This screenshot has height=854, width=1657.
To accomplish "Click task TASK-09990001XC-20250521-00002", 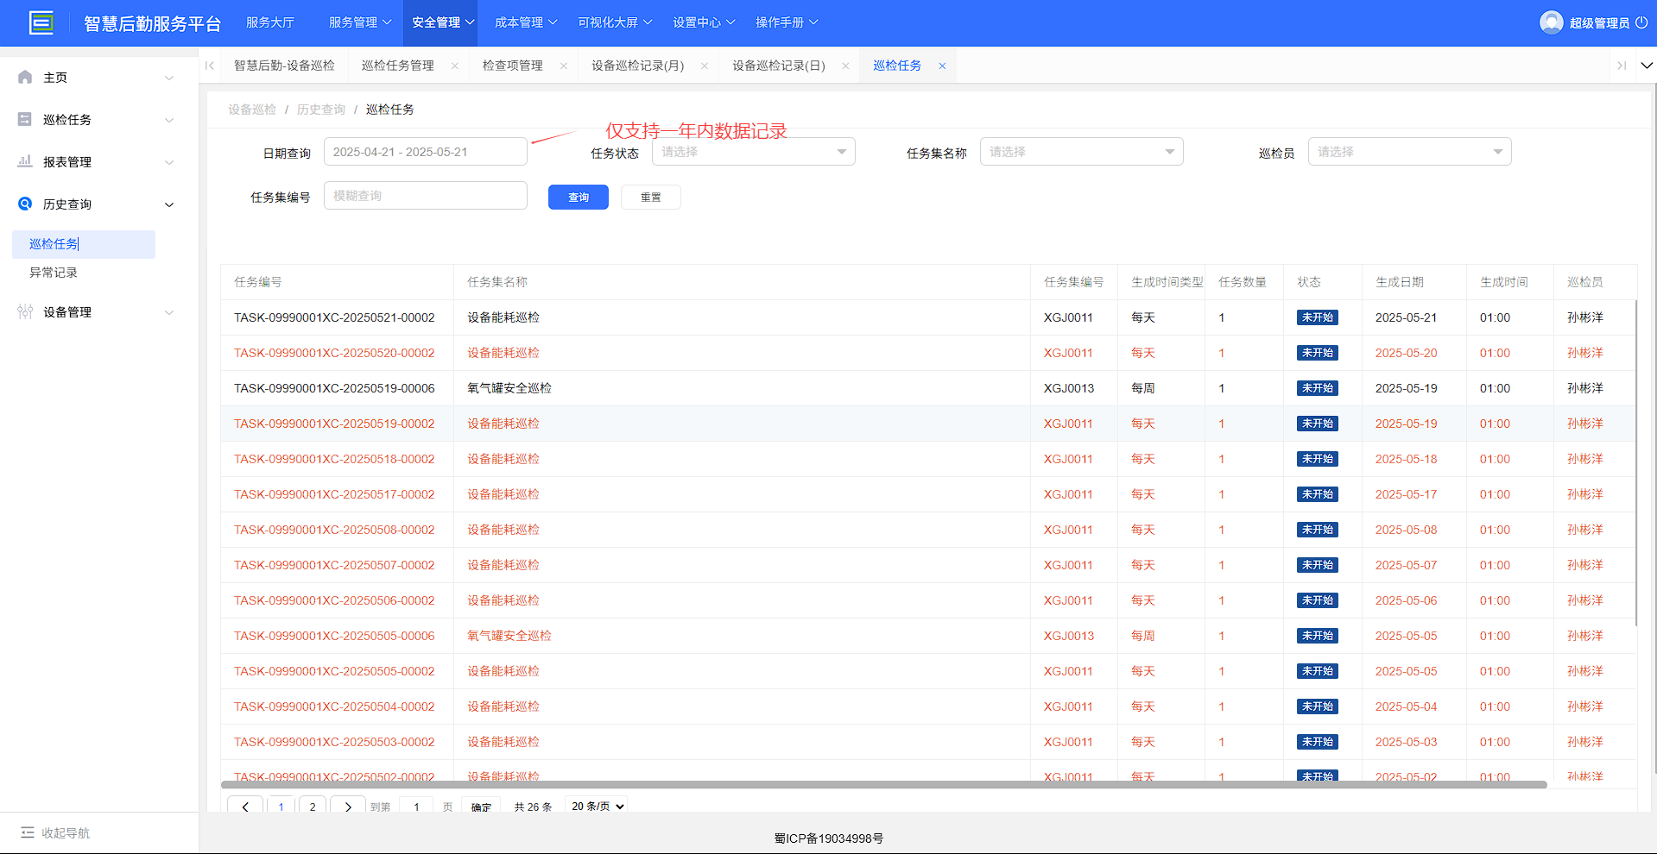I will (x=334, y=317).
